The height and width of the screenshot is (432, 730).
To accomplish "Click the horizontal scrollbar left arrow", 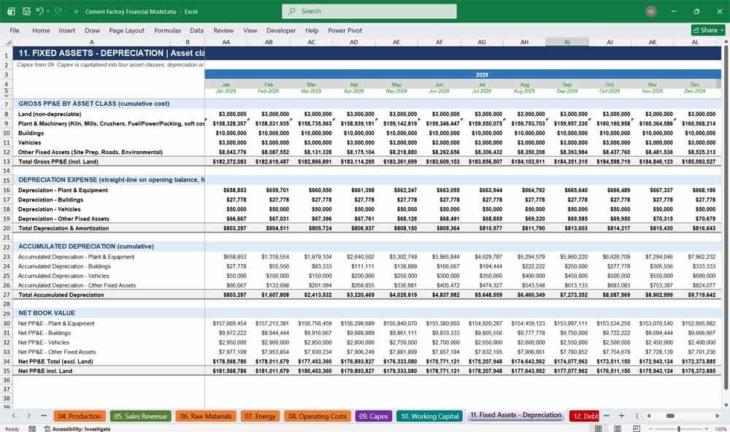I will tap(649, 416).
